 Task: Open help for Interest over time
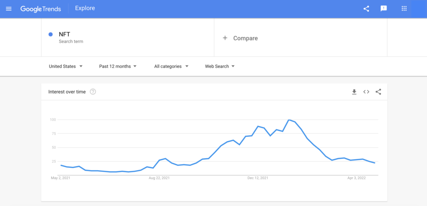point(93,92)
